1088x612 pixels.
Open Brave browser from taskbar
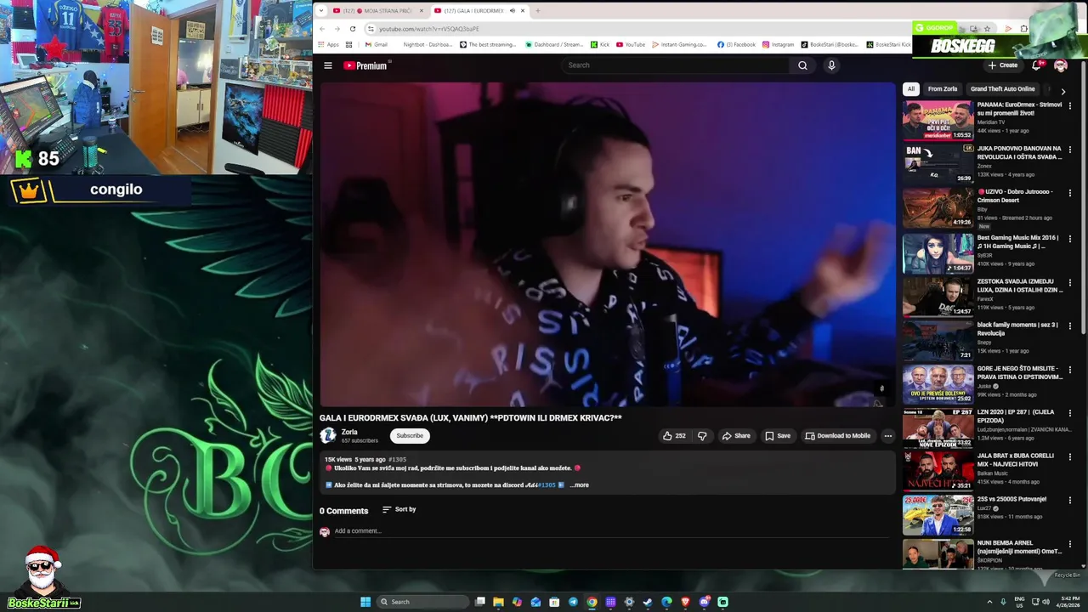[x=685, y=602]
